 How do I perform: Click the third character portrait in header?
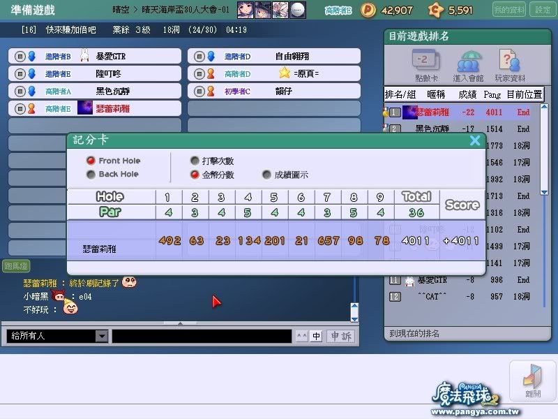(x=280, y=10)
